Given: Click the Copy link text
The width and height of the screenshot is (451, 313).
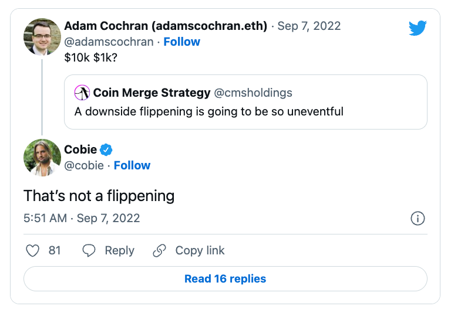Looking at the screenshot, I should [x=200, y=250].
